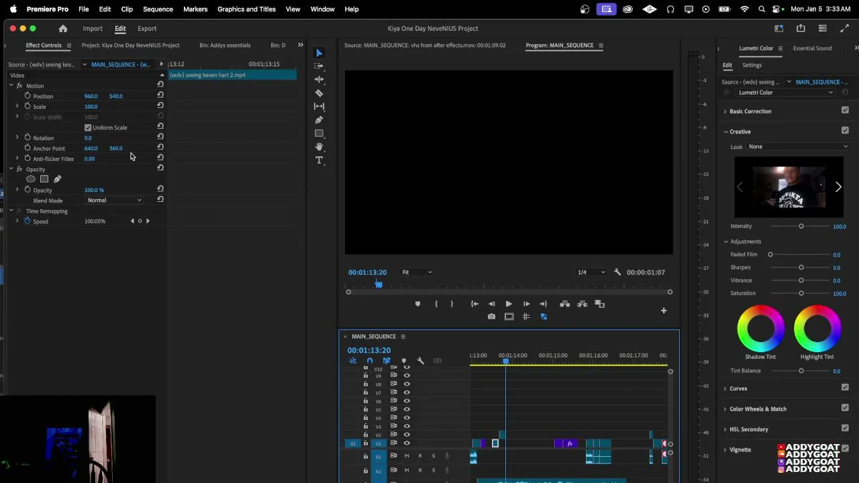Select the Slip tool
Viewport: 859px width, 483px height.
click(x=319, y=107)
